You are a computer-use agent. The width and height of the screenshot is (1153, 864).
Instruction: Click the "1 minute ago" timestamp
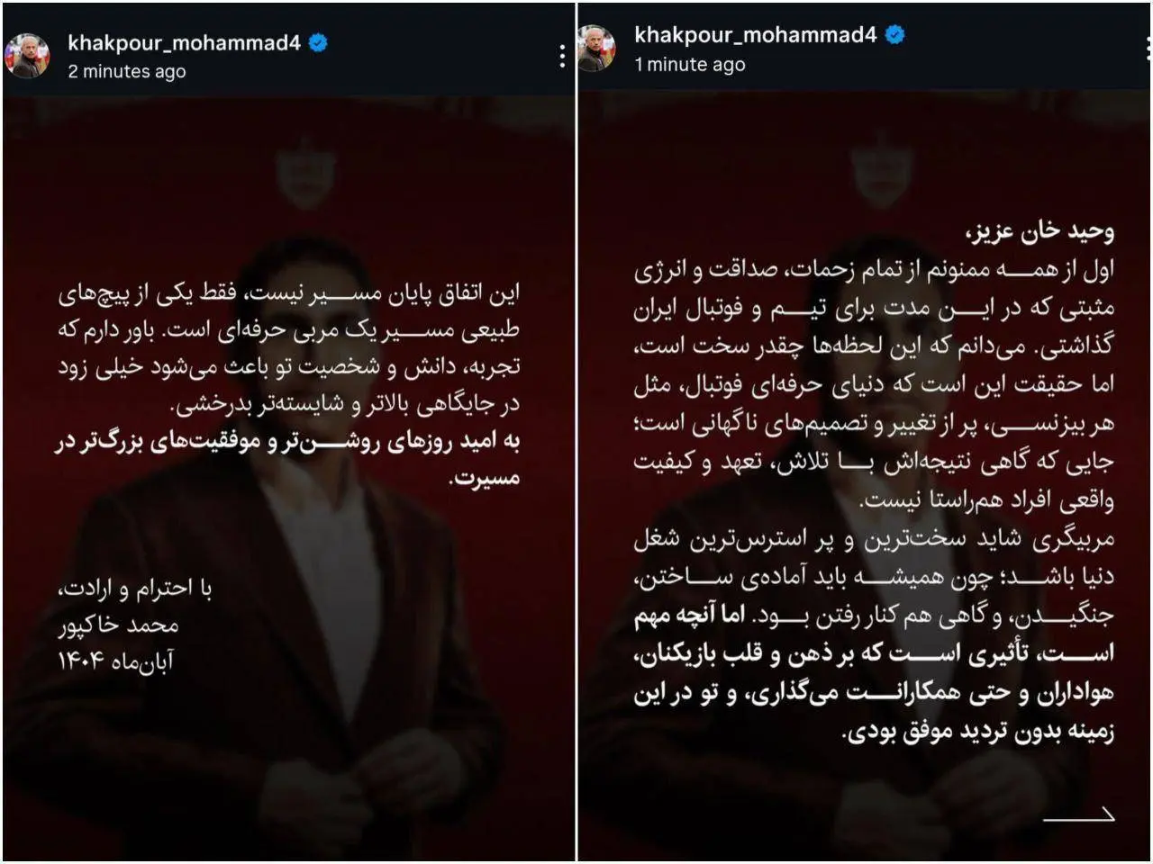pyautogui.click(x=690, y=65)
